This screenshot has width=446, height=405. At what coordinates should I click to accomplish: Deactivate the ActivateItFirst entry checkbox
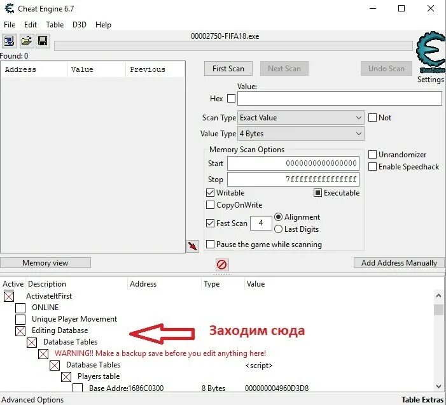pyautogui.click(x=9, y=296)
